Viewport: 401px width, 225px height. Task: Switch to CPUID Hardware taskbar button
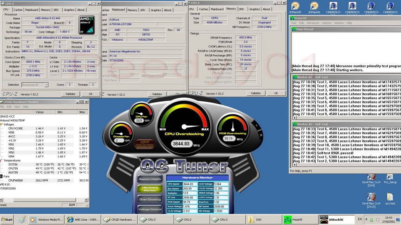coord(120,220)
